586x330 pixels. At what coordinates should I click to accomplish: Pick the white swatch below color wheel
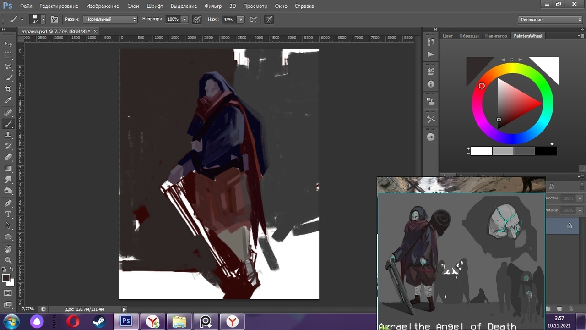(x=481, y=151)
